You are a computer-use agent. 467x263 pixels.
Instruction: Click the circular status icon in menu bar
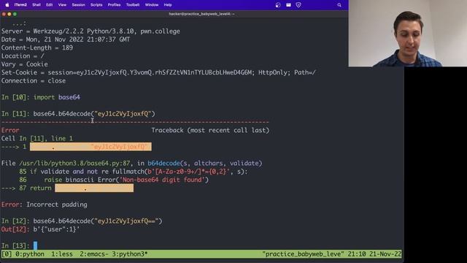coord(278,5)
